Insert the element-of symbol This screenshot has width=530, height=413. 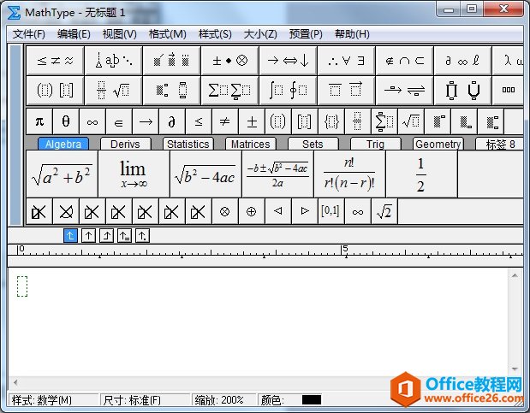click(x=119, y=121)
